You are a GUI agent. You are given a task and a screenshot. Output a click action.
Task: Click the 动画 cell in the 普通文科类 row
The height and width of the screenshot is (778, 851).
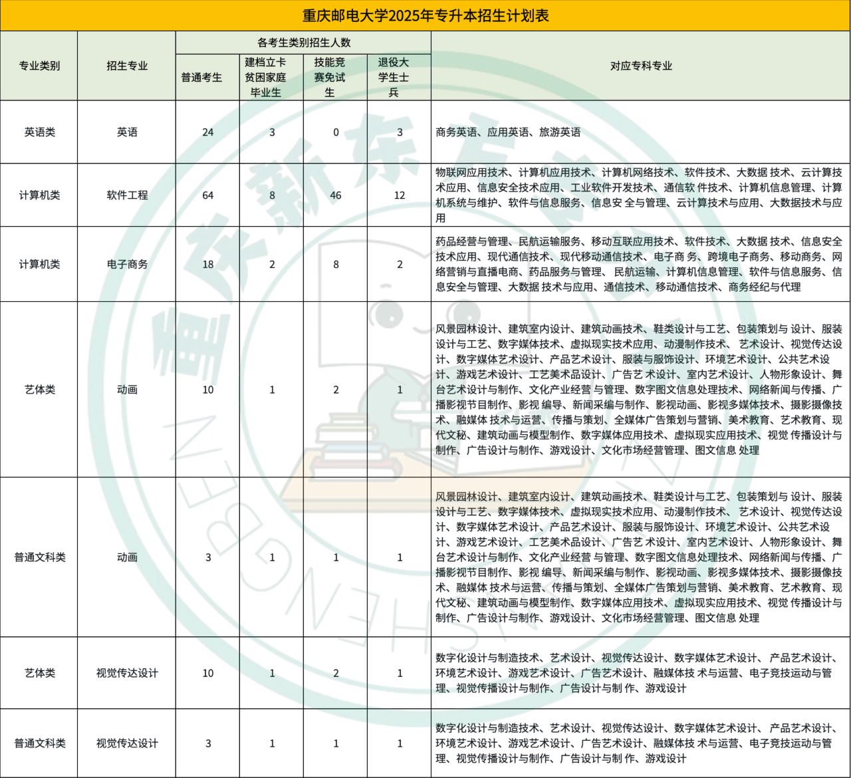(127, 557)
